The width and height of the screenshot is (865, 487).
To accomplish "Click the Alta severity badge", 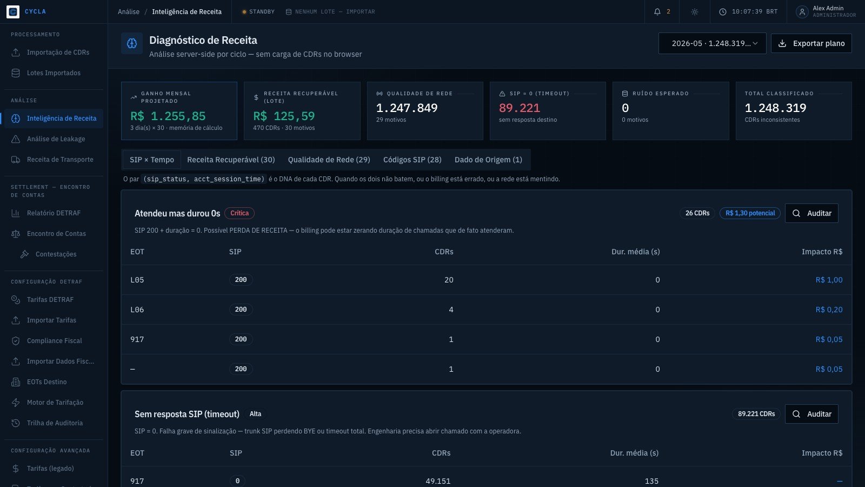I will coord(255,414).
